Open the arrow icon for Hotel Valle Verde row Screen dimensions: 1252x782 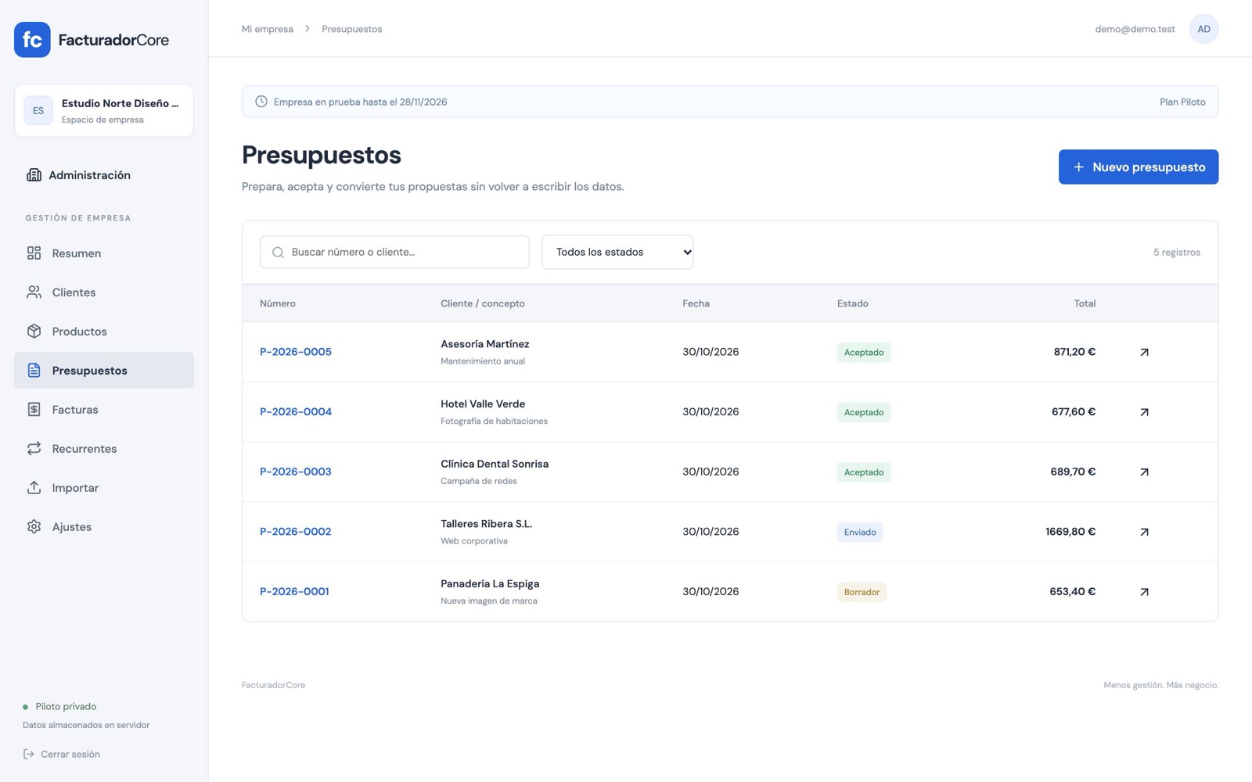point(1144,412)
